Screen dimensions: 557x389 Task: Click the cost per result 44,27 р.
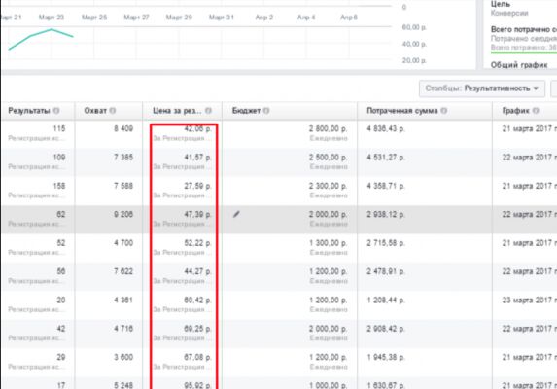[x=197, y=271]
